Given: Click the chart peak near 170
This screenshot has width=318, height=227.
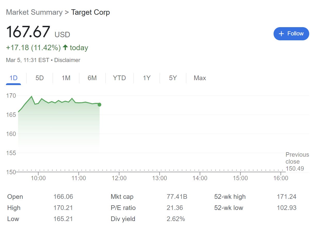Looking at the screenshot, I should point(32,96).
